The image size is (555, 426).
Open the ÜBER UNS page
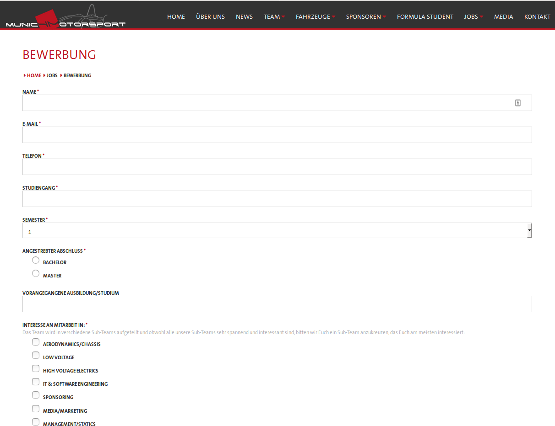point(210,16)
